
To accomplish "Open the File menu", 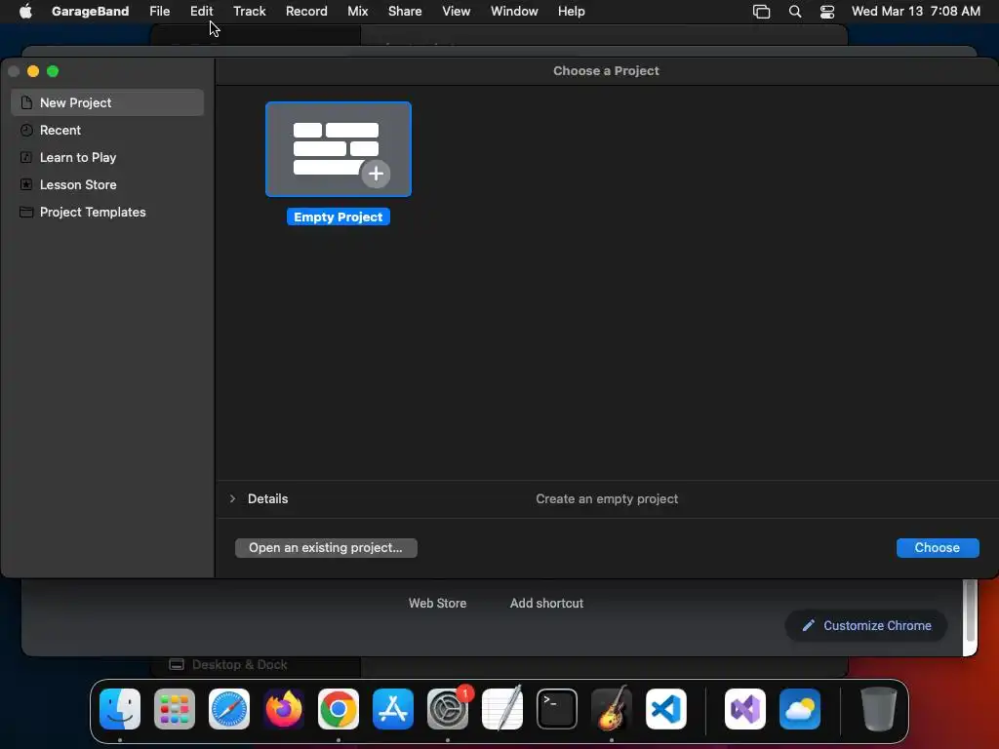I will (159, 11).
